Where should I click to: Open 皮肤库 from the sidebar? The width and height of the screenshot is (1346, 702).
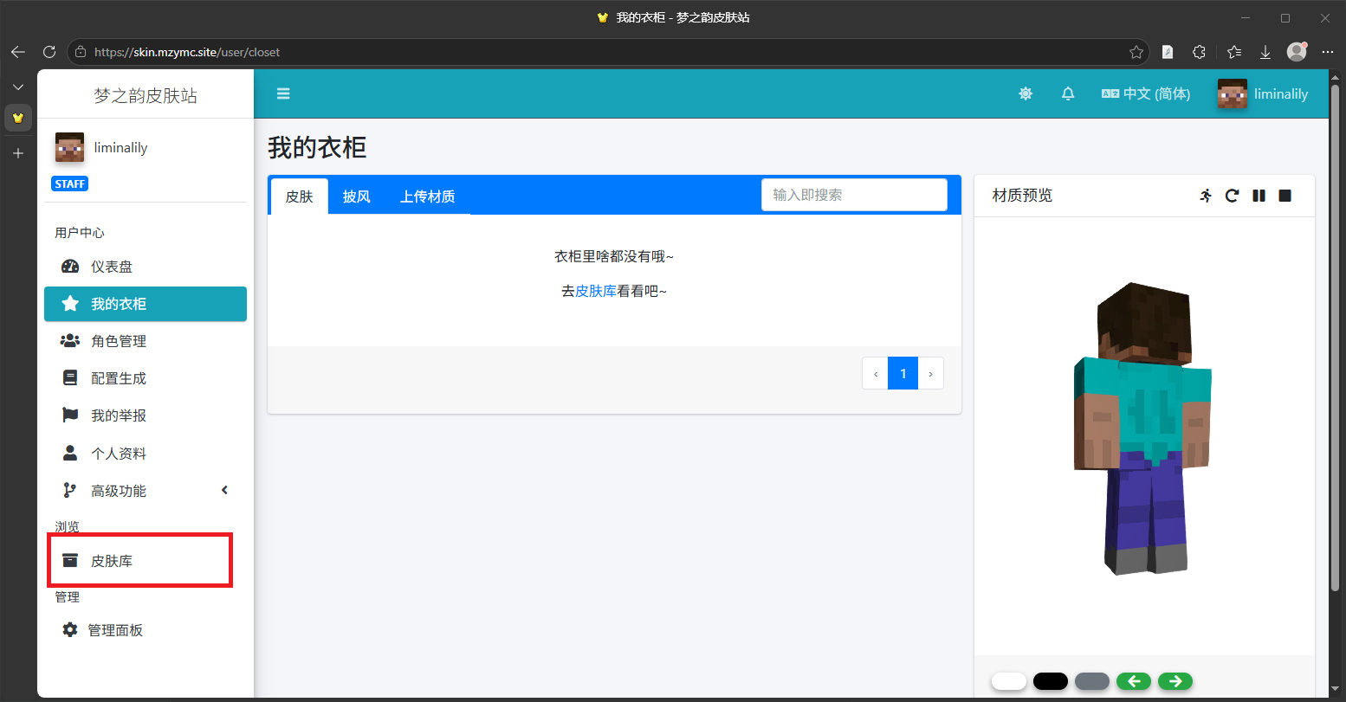click(x=146, y=561)
